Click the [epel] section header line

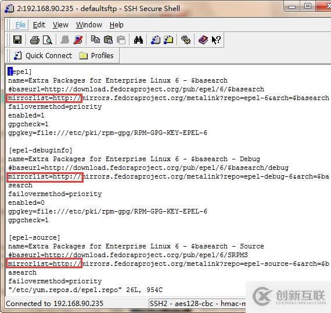click(20, 72)
